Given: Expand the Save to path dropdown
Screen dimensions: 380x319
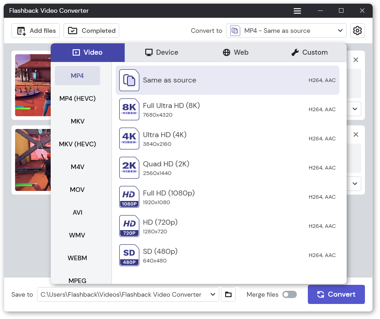Looking at the screenshot, I should pyautogui.click(x=213, y=294).
